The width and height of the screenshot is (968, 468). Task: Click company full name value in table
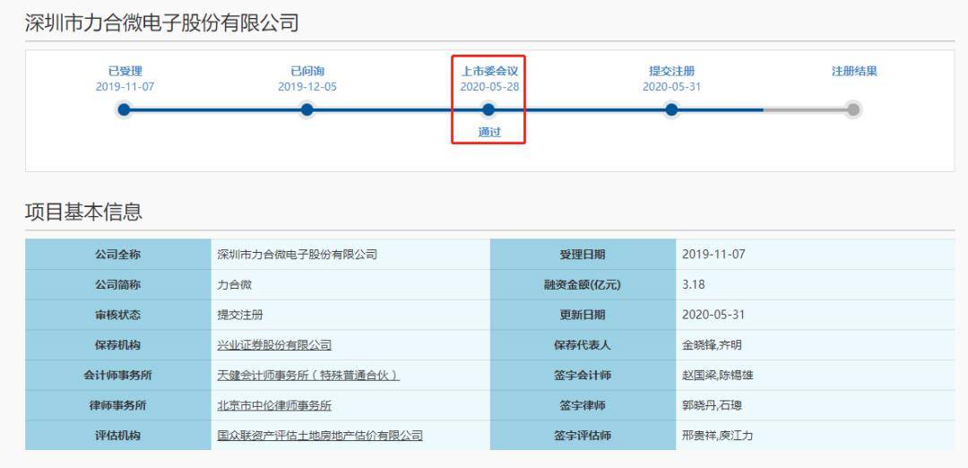click(297, 255)
